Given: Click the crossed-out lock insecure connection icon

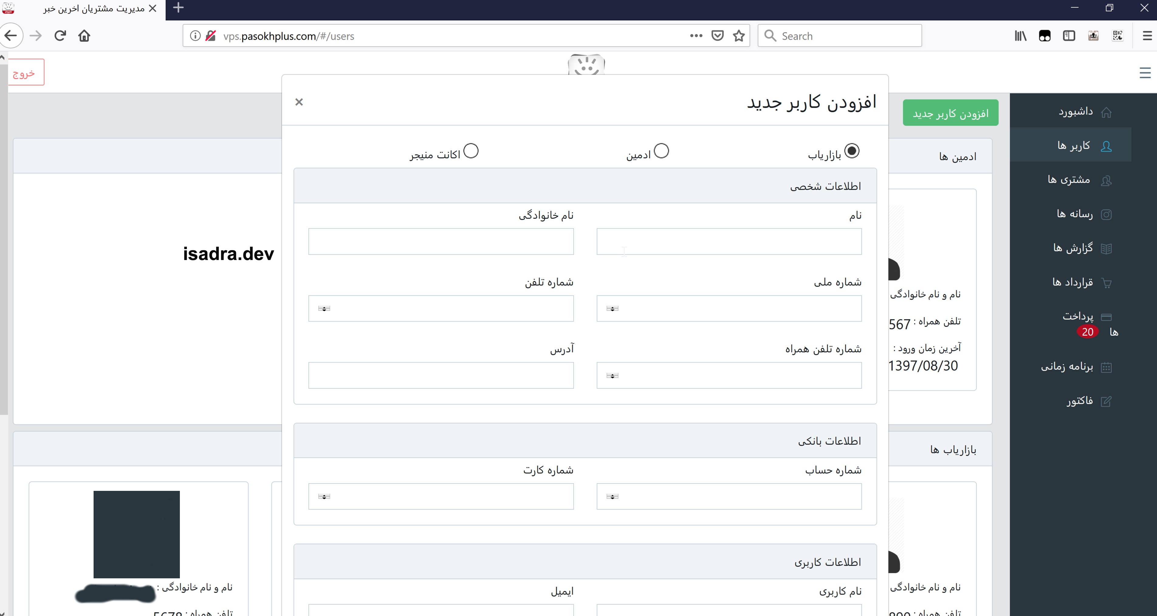Looking at the screenshot, I should (211, 36).
